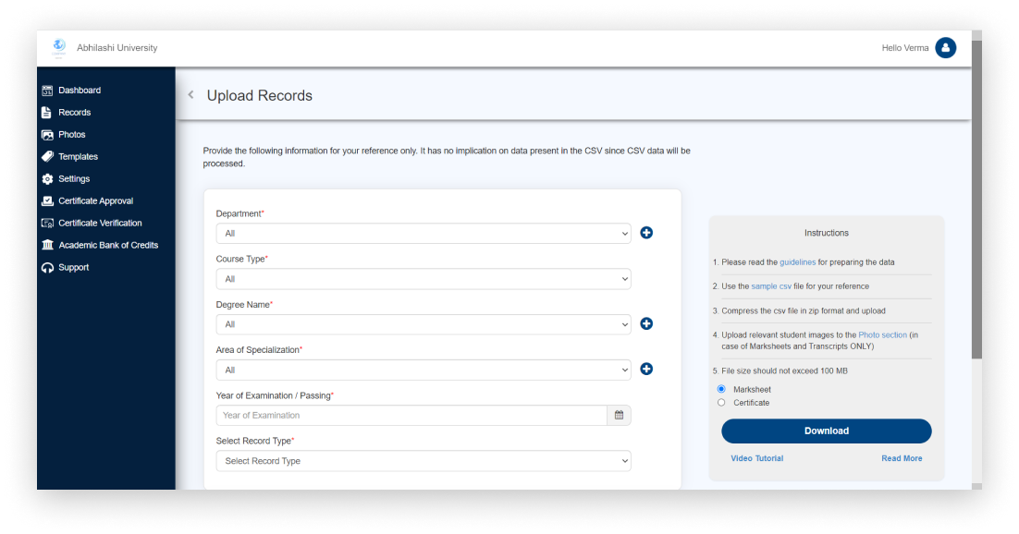Select the Marksheet radio button
Screen dimensions: 1019x534
pyautogui.click(x=721, y=389)
